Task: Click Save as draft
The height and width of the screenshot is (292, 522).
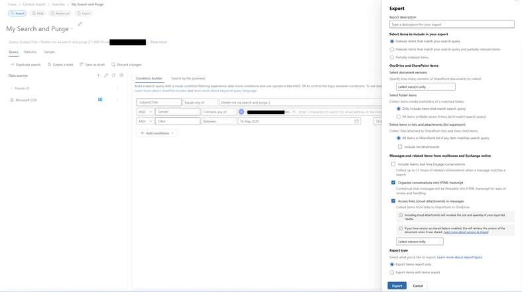Action: point(92,65)
